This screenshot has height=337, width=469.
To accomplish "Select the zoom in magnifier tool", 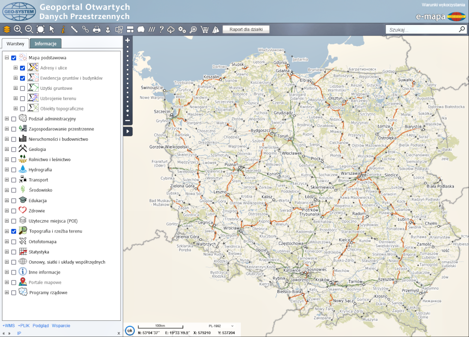I will tap(18, 29).
